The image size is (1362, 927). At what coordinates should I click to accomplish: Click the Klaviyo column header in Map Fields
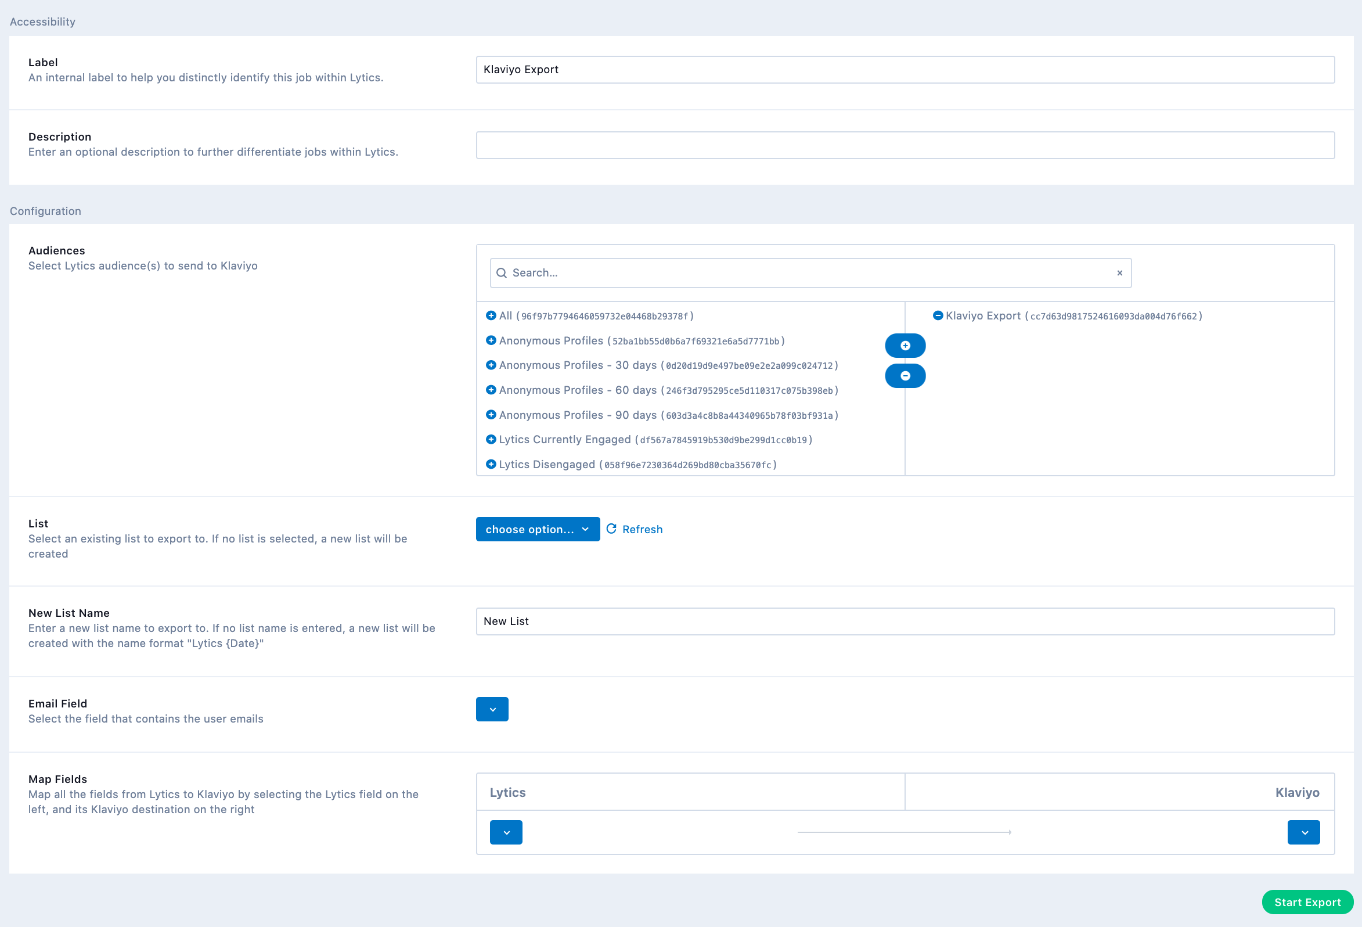pos(1297,792)
